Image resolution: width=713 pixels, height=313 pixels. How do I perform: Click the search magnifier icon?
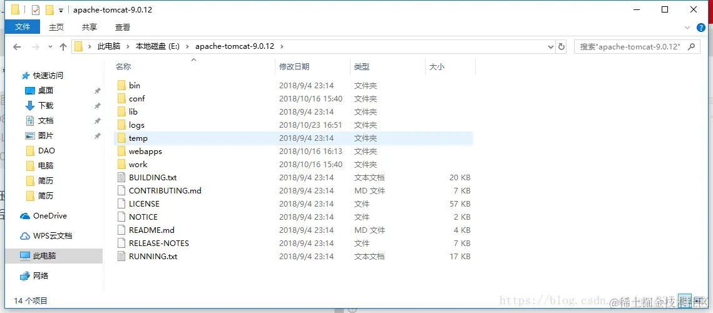(x=692, y=46)
